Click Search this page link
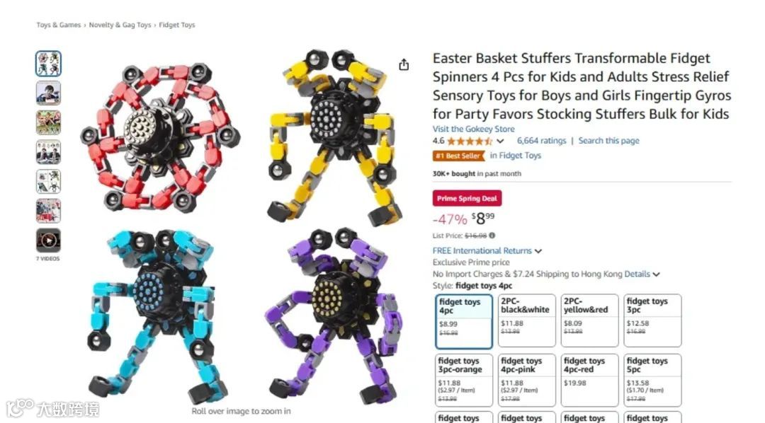765x423 pixels. click(608, 141)
